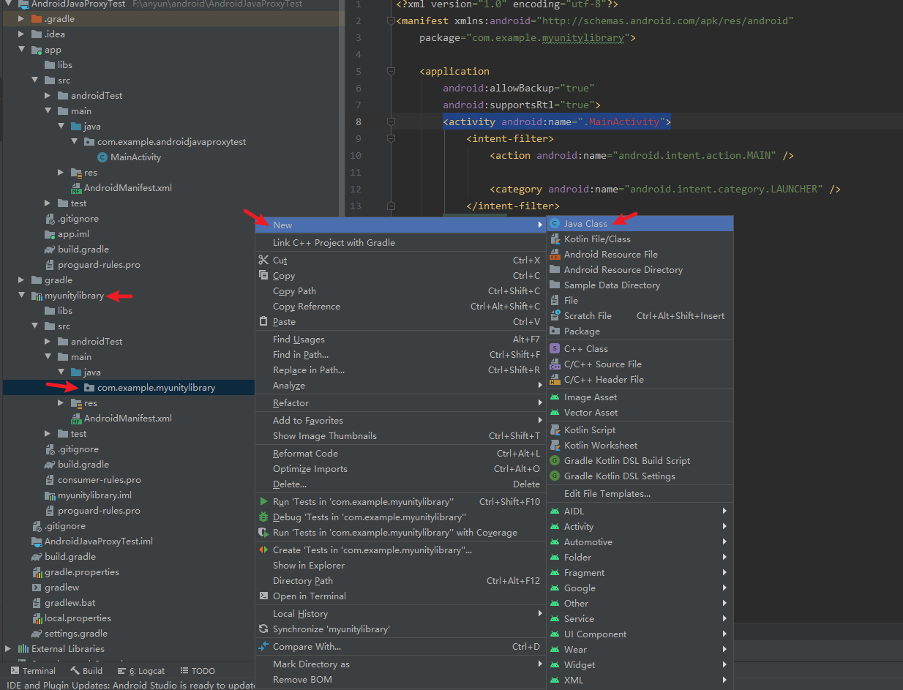Expand External Libraries node

(9, 649)
